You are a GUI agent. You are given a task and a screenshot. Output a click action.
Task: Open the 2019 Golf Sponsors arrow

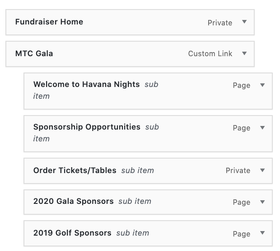(262, 234)
